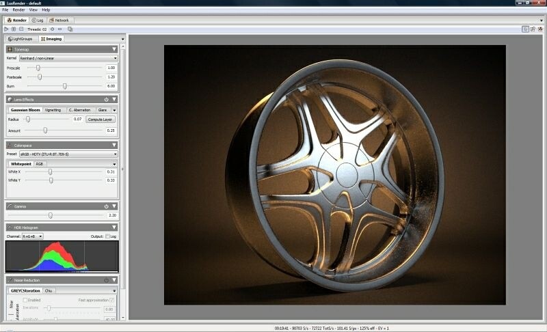This screenshot has width=547, height=332.
Task: Collapse the Tonemap panel
Action: coord(114,49)
